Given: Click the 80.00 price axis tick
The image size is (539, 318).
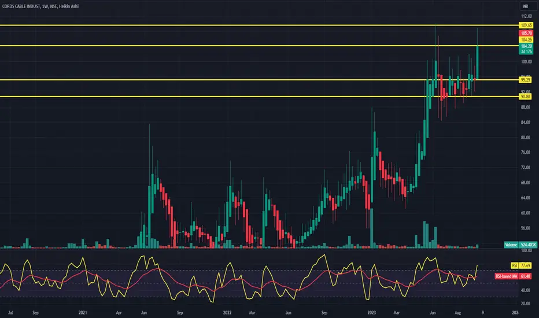Looking at the screenshot, I should (525, 137).
